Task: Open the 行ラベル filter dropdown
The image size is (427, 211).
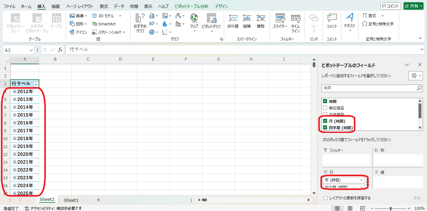Action: [x=36, y=84]
